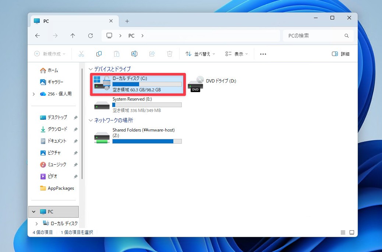Open the three-dot See more menu
The height and width of the screenshot is (252, 382).
[x=263, y=54]
